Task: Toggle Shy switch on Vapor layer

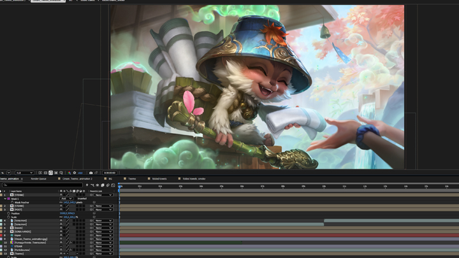Action: [x=61, y=235]
